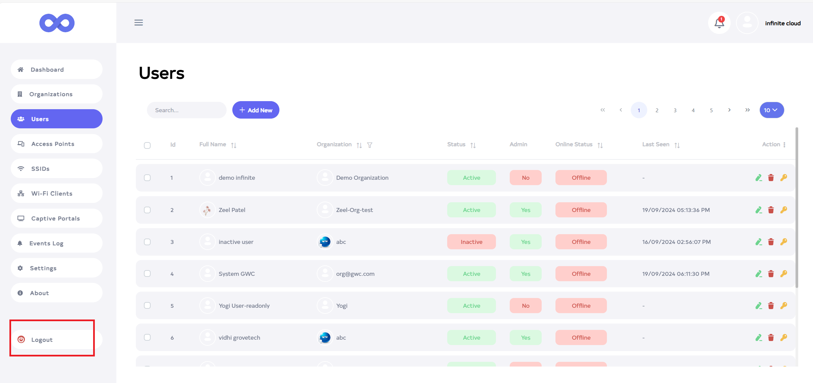Screen dimensions: 813x383
Task: Jump to last page double chevron
Action: [747, 110]
